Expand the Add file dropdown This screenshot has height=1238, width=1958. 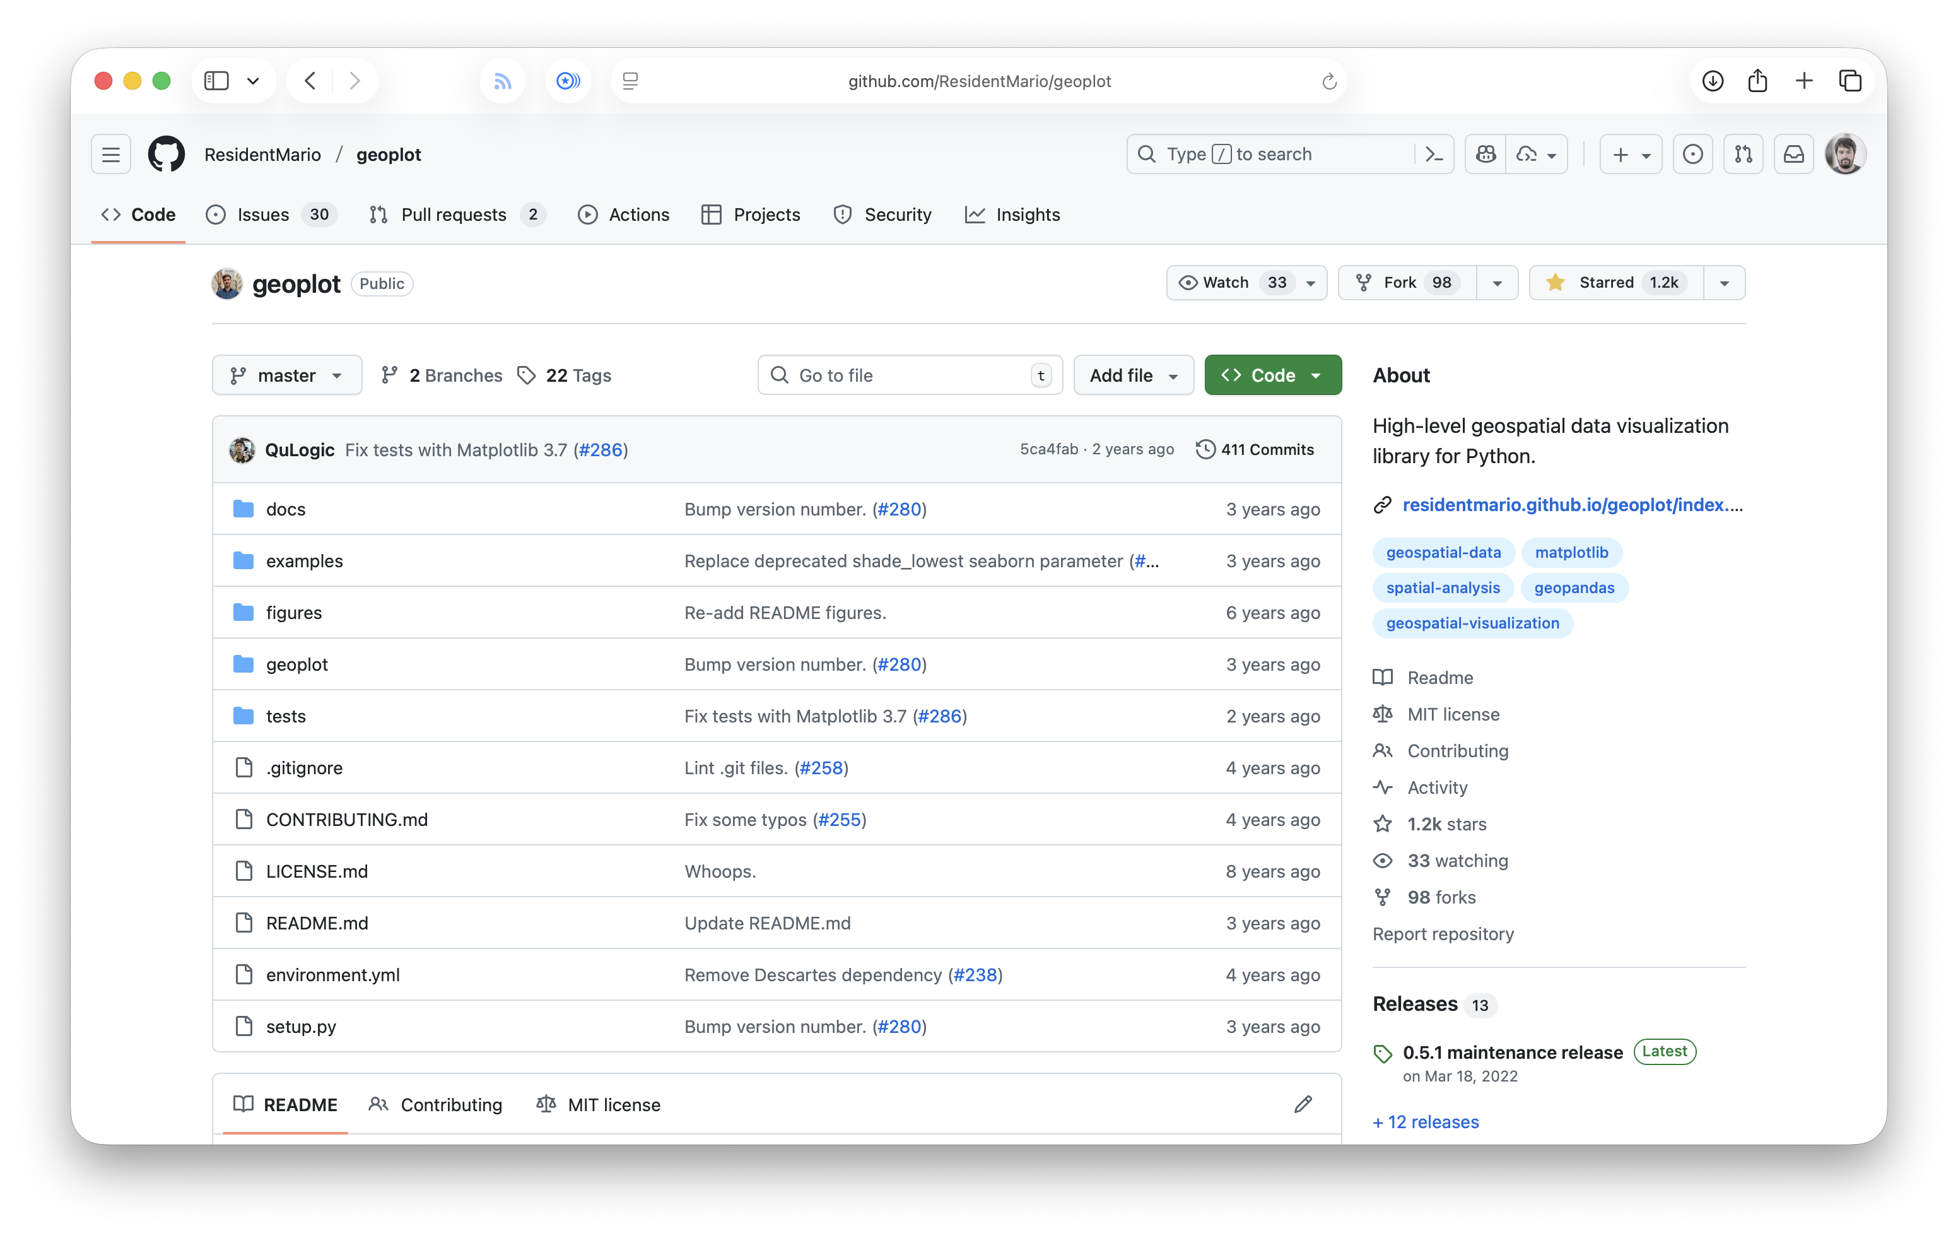pyautogui.click(x=1133, y=375)
